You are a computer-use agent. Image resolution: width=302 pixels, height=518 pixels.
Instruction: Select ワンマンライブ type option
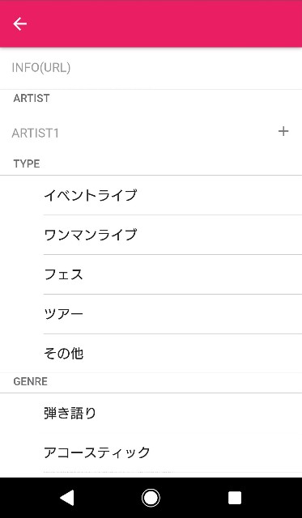(151, 235)
